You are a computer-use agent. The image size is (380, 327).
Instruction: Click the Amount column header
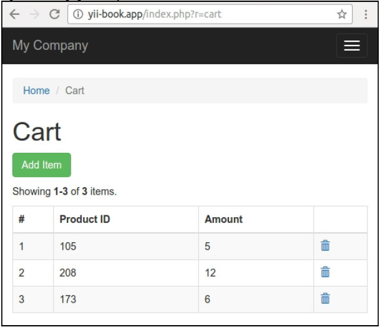[223, 219]
